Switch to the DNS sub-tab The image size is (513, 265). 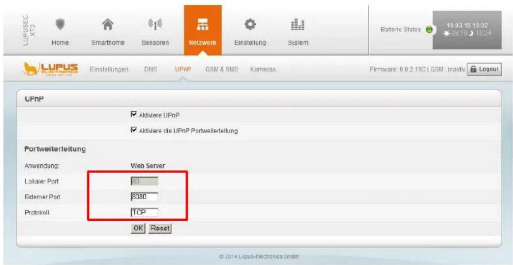[x=151, y=70]
